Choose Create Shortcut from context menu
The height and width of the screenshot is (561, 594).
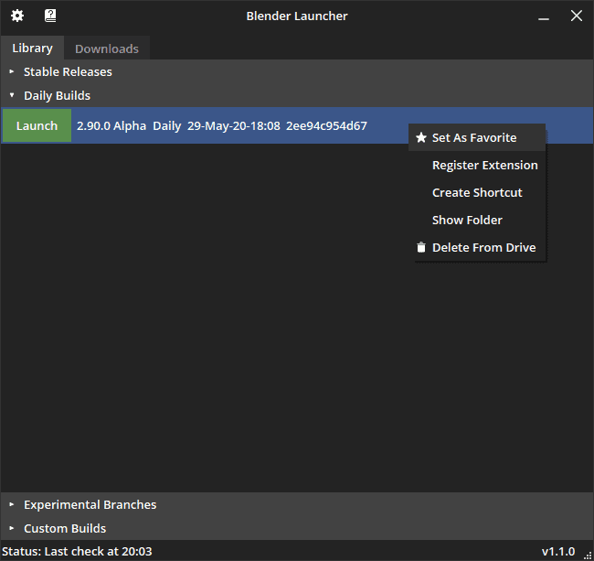[x=477, y=193]
